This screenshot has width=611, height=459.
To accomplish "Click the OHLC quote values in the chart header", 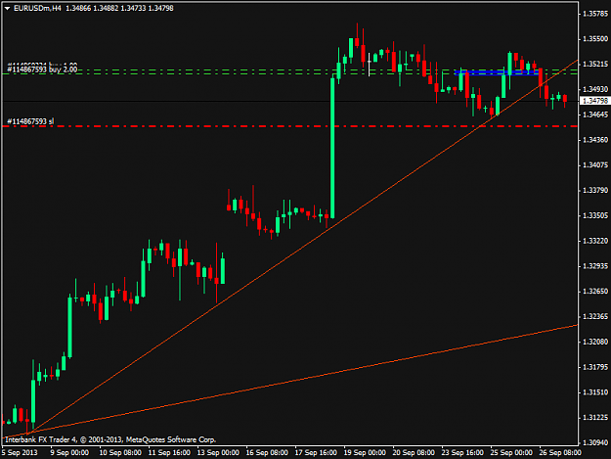I will click(x=119, y=8).
